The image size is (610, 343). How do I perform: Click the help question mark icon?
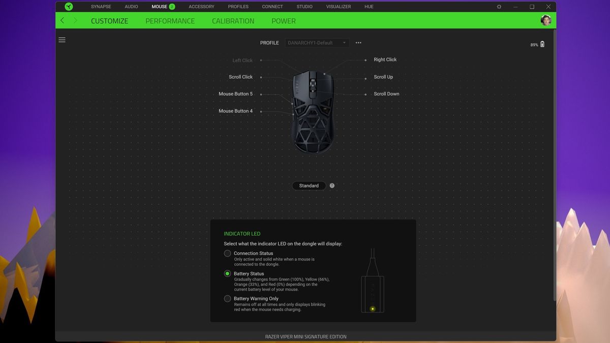(x=332, y=185)
